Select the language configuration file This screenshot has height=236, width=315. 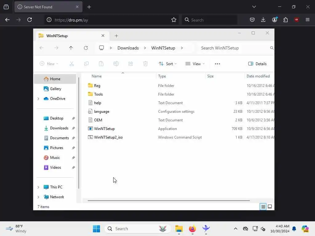(x=102, y=112)
